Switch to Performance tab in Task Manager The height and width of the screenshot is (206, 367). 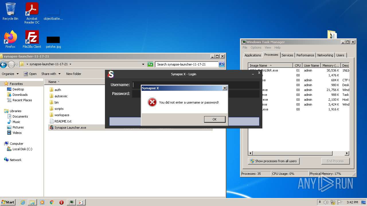coord(305,55)
